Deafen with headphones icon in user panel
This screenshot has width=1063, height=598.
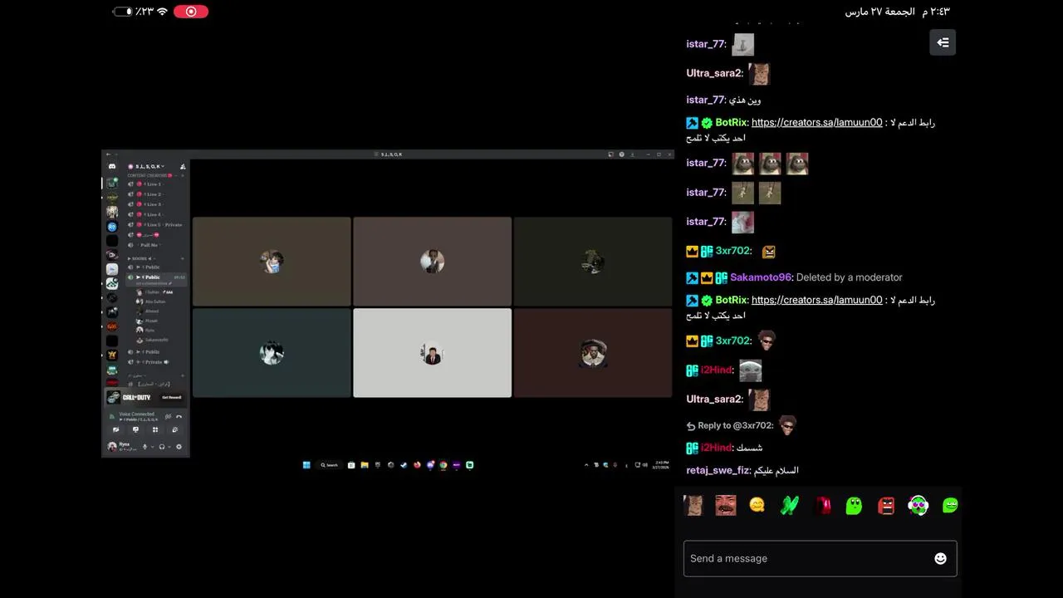(162, 446)
